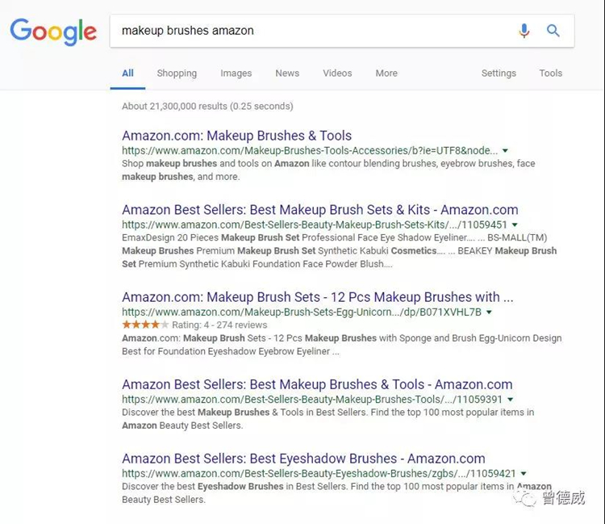Screen dimensions: 605x524
Task: Click the blue magnifying glass search icon
Action: point(553,31)
